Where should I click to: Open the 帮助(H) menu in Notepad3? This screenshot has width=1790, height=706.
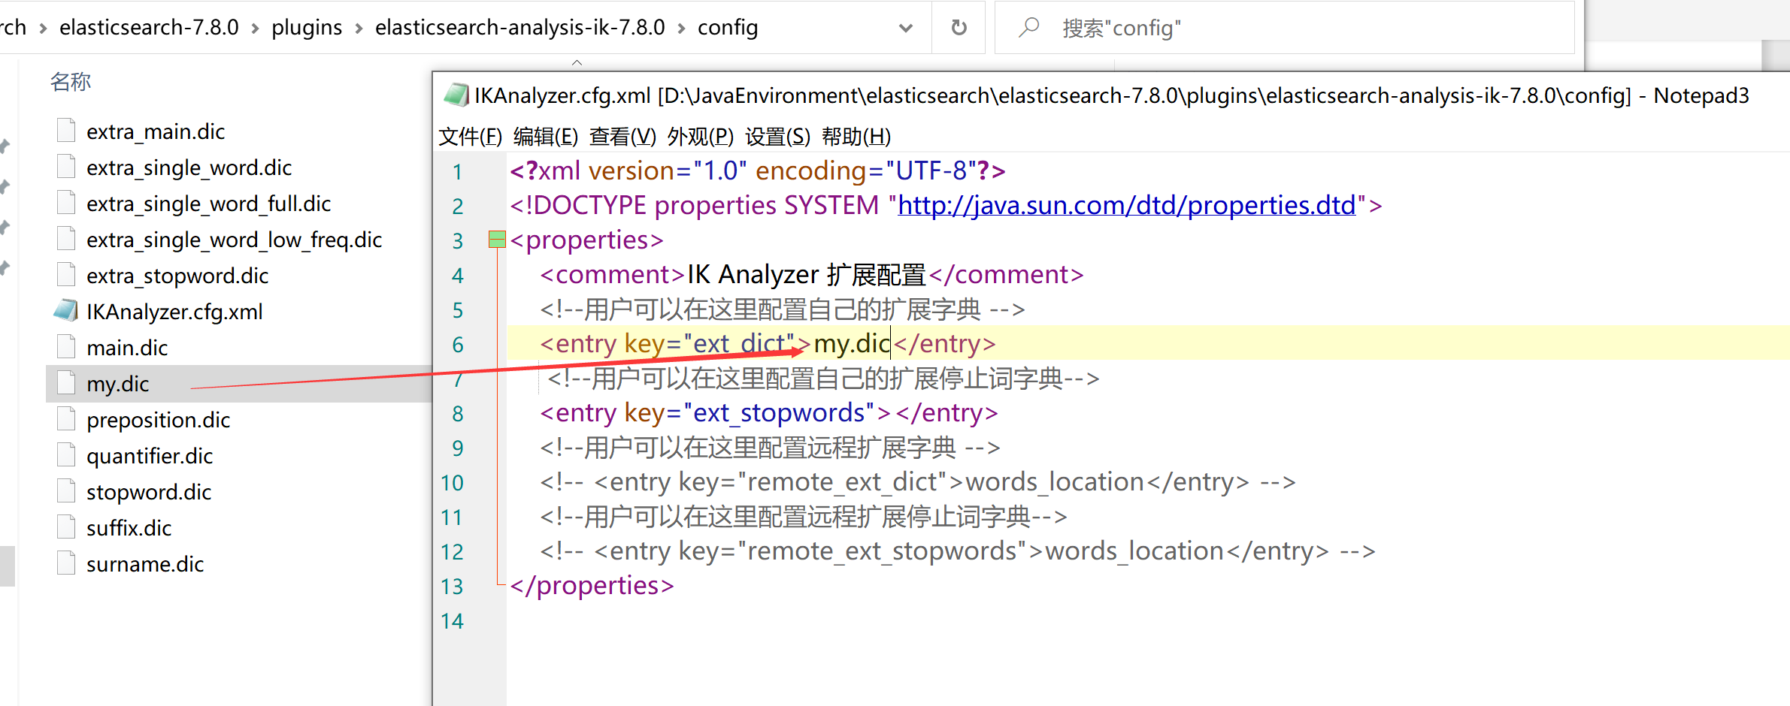tap(856, 137)
